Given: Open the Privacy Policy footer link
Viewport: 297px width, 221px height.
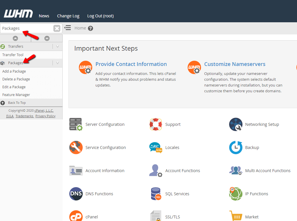Looking at the screenshot, I should (x=46, y=116).
